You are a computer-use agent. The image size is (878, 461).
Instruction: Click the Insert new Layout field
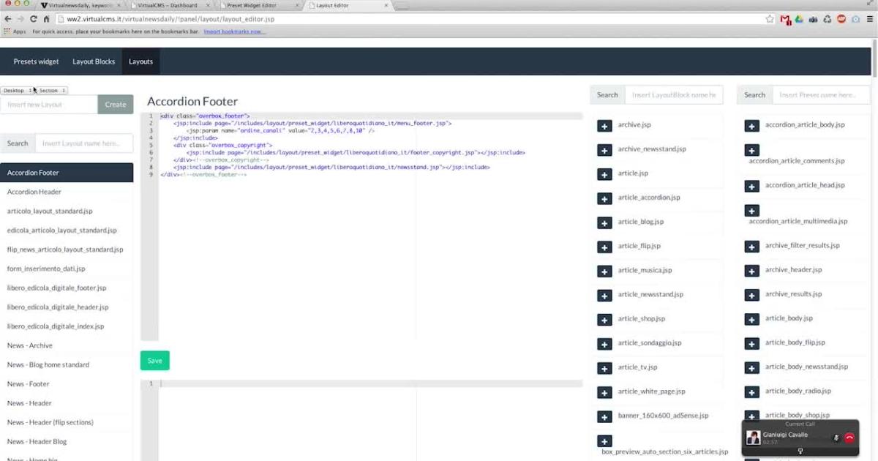48,105
